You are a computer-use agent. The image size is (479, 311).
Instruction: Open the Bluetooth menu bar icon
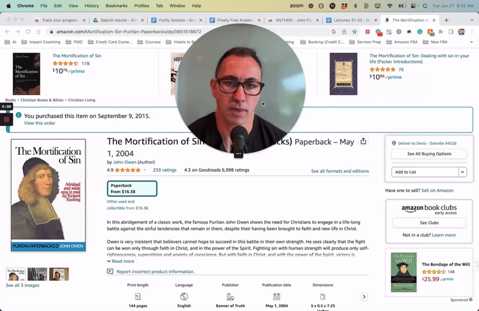[356, 6]
